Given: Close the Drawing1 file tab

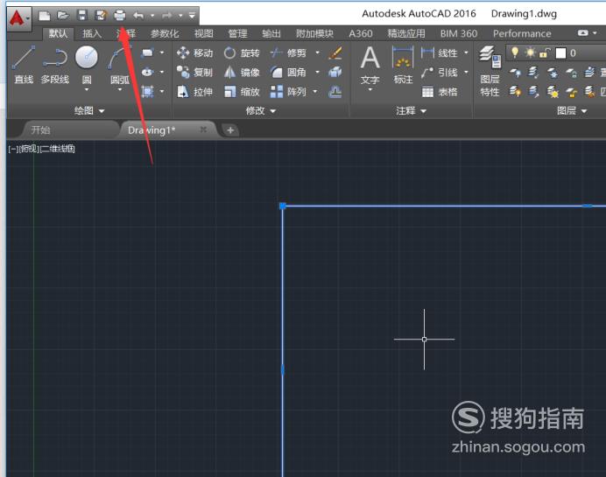Looking at the screenshot, I should point(203,130).
